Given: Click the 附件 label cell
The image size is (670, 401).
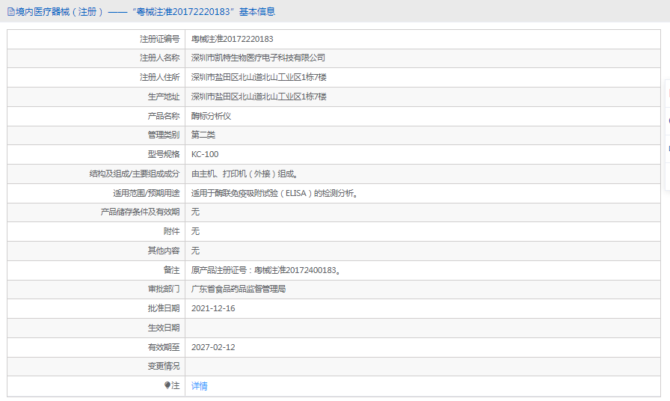Looking at the screenshot, I should click(x=96, y=232).
